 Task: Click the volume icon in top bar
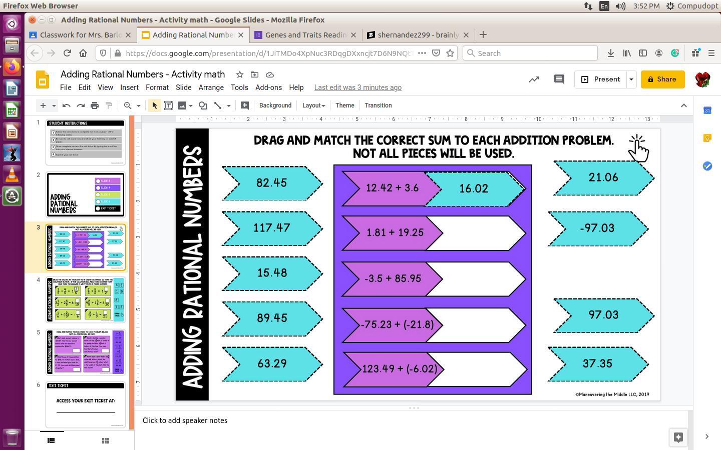pyautogui.click(x=620, y=6)
